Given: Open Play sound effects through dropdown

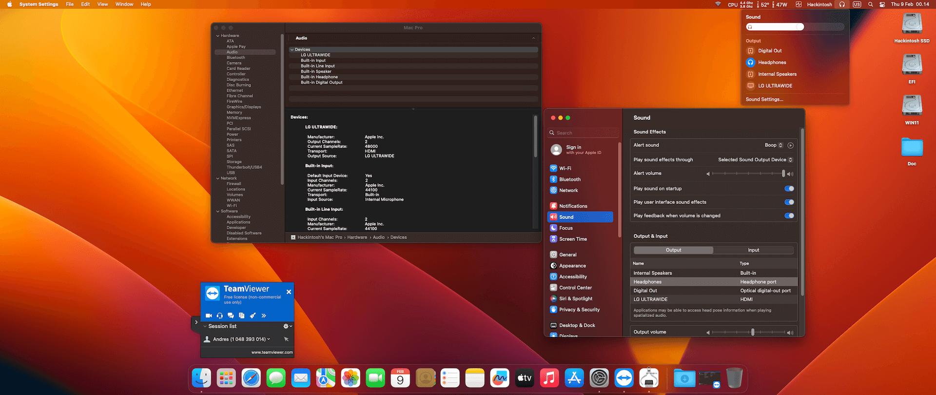Looking at the screenshot, I should [x=755, y=159].
